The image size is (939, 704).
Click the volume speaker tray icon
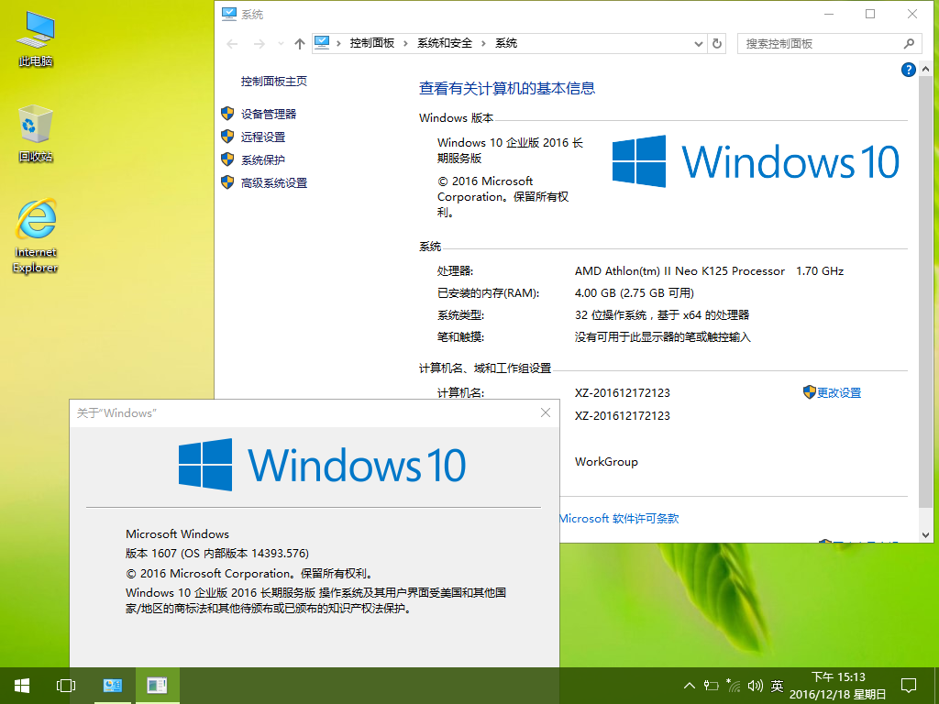coord(756,686)
